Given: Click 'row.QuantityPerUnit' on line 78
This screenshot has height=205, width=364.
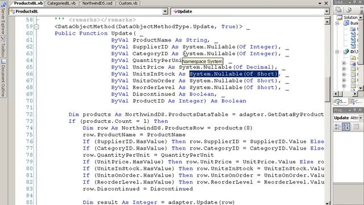Looking at the screenshot, I should [x=116, y=155].
